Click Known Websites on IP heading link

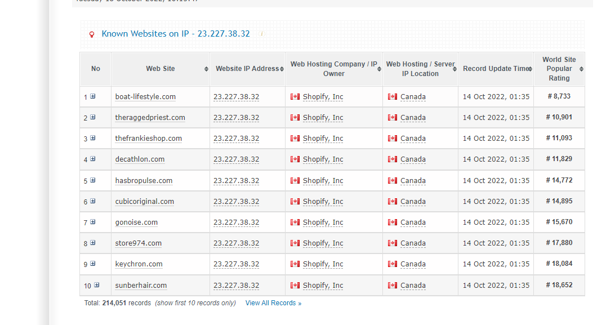[175, 34]
